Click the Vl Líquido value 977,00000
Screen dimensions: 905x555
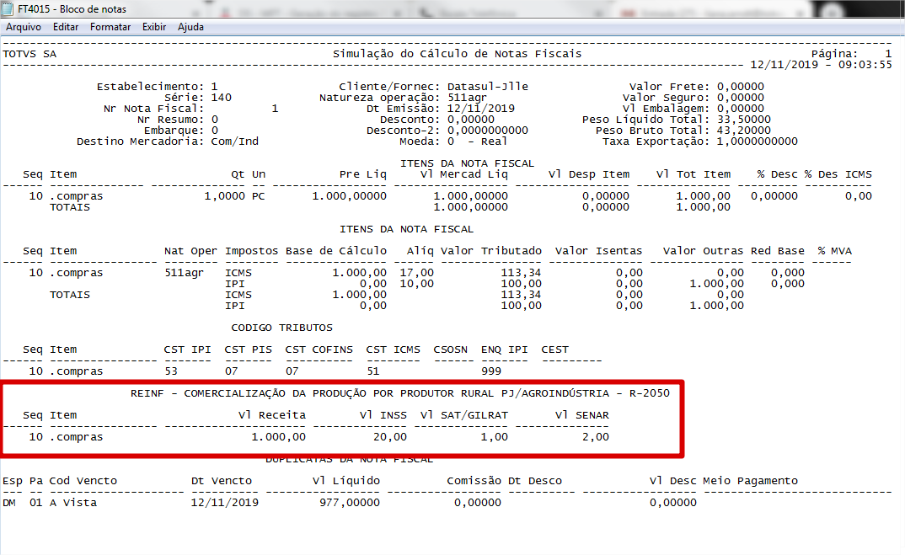point(350,503)
